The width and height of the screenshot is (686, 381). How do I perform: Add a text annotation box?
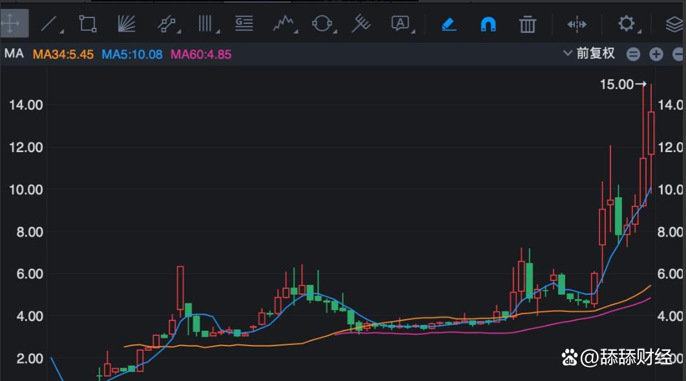(400, 24)
